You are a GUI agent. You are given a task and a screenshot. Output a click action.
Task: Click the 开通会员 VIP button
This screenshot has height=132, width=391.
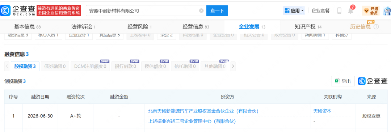[x=371, y=11]
